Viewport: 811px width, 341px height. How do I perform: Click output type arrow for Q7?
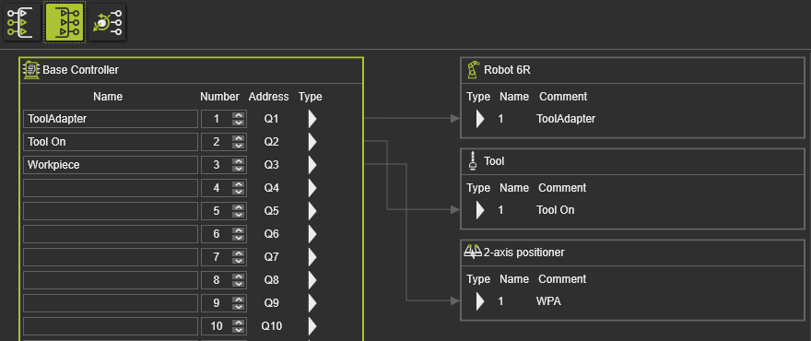click(311, 256)
